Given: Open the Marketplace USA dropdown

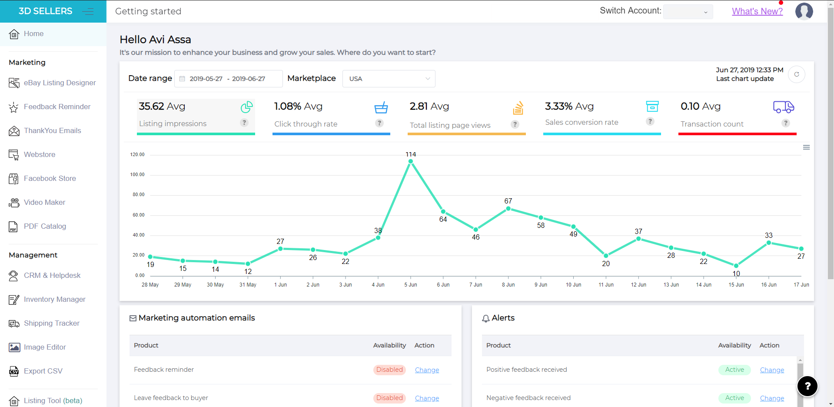Looking at the screenshot, I should (x=389, y=79).
